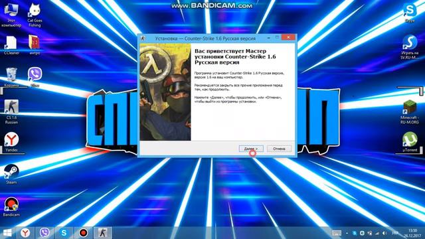
Task: Select the Skype desktop shortcut
Action: click(x=410, y=13)
